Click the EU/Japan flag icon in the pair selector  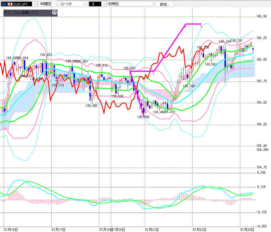click(x=7, y=4)
